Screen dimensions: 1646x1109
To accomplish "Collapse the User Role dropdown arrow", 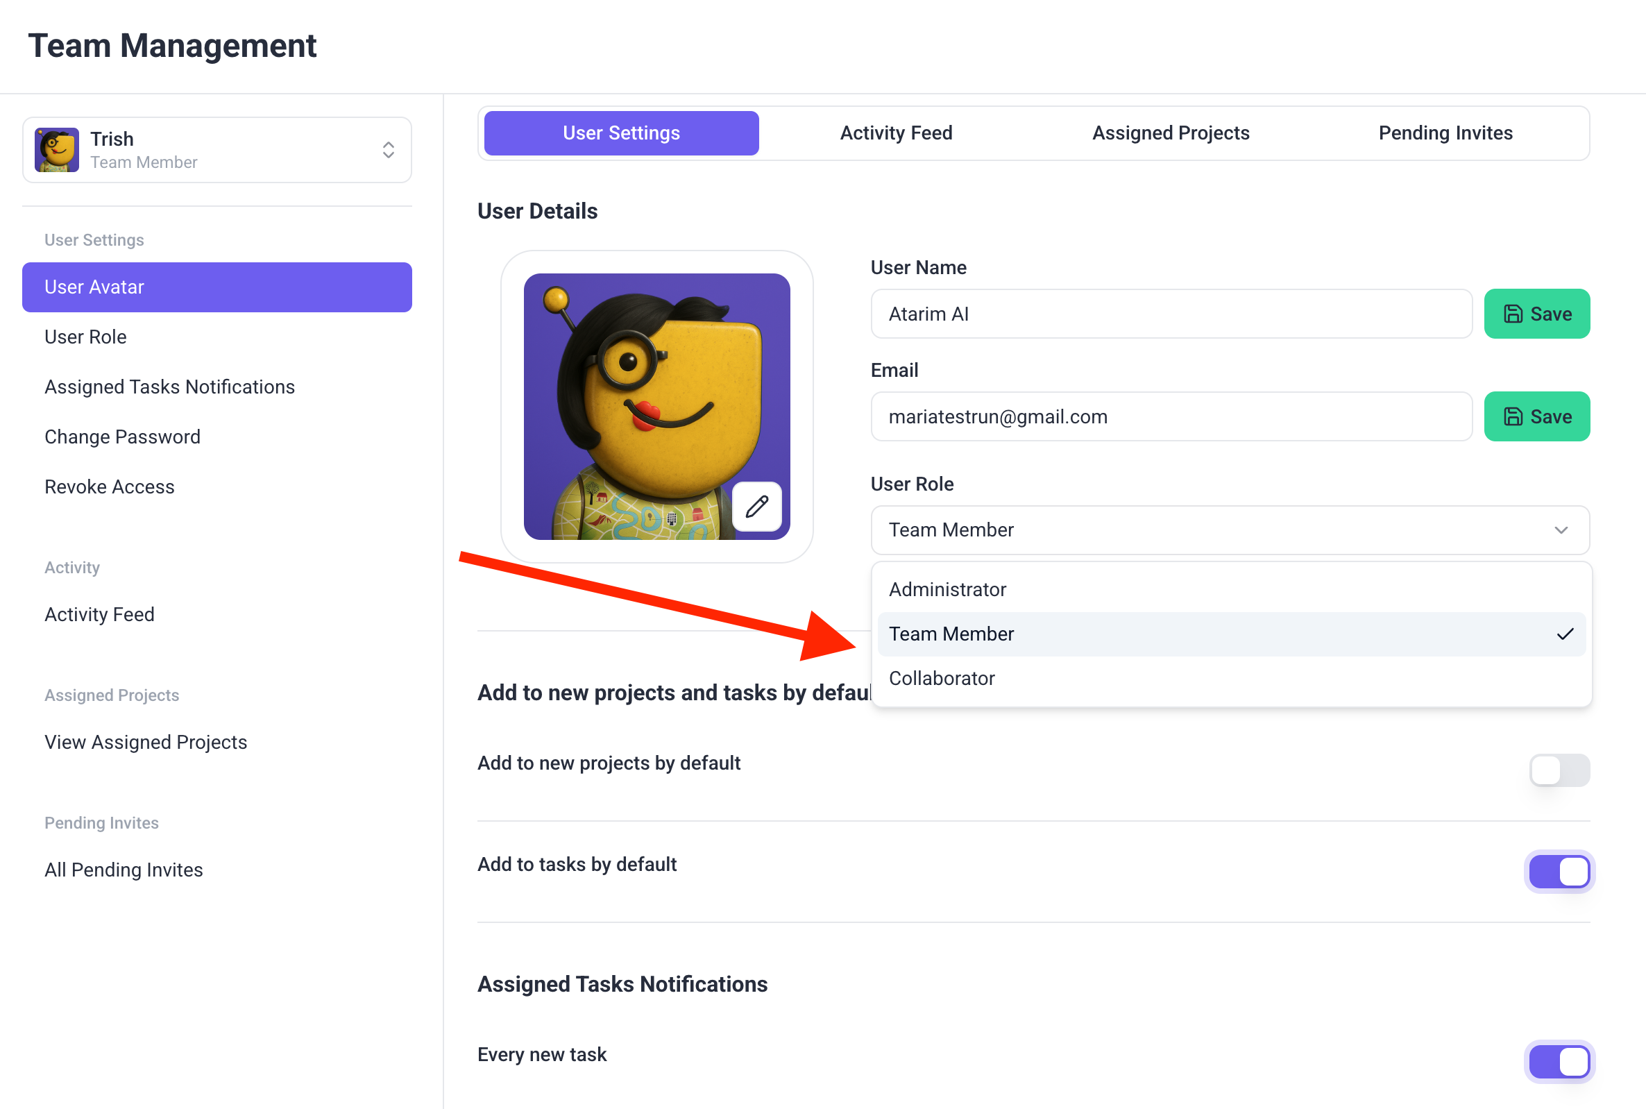I will pos(1561,530).
